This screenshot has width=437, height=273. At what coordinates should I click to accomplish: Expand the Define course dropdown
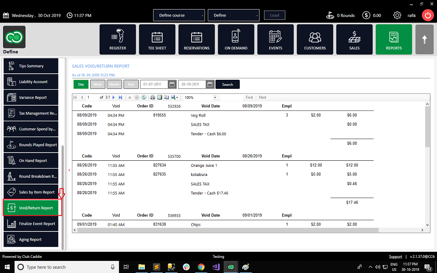tap(179, 15)
